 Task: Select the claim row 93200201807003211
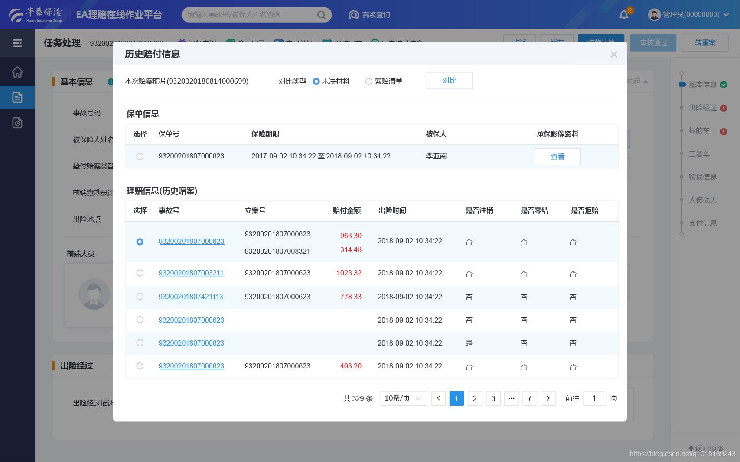pyautogui.click(x=140, y=273)
